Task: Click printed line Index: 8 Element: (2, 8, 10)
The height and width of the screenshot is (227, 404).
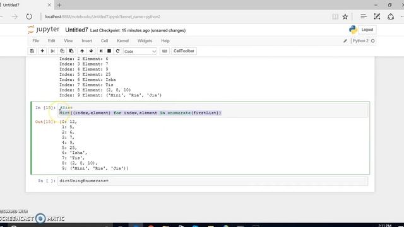Action: (95, 90)
